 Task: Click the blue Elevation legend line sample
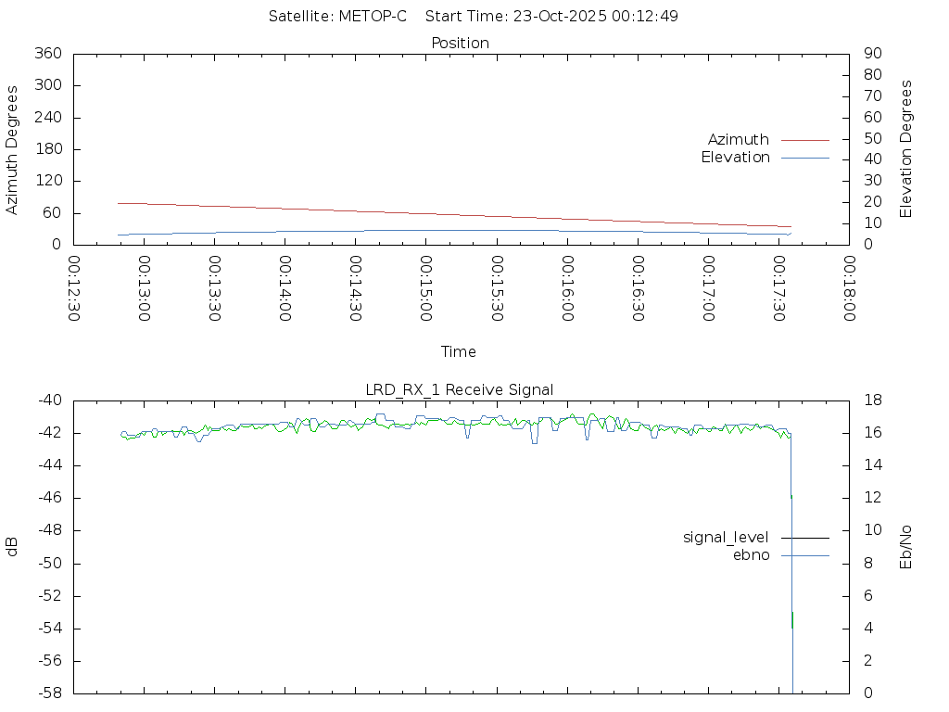[804, 158]
